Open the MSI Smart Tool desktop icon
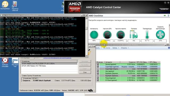Viewport: 170px width, 96px height. coord(15,62)
